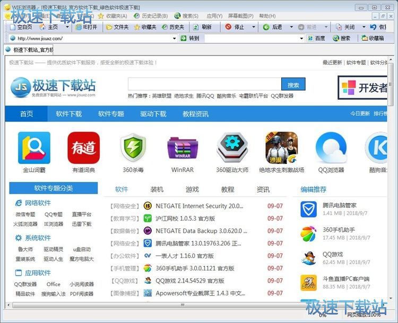Expand the forward (前进) dropdown arrow
Image resolution: width=398 pixels, height=323 pixels.
326,27
